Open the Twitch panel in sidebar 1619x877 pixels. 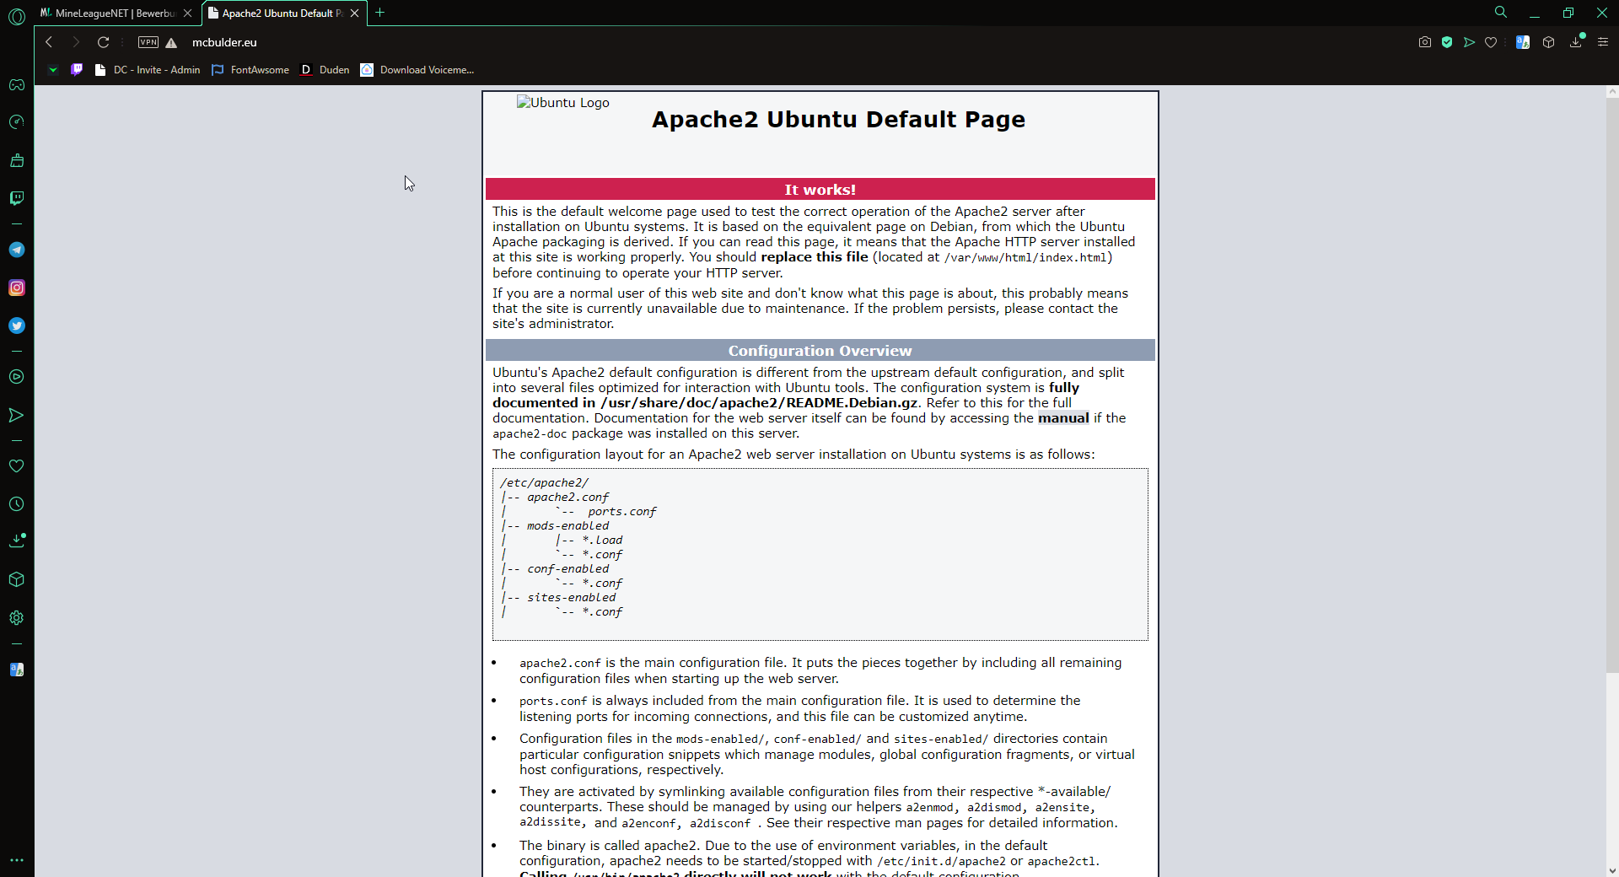pos(17,198)
